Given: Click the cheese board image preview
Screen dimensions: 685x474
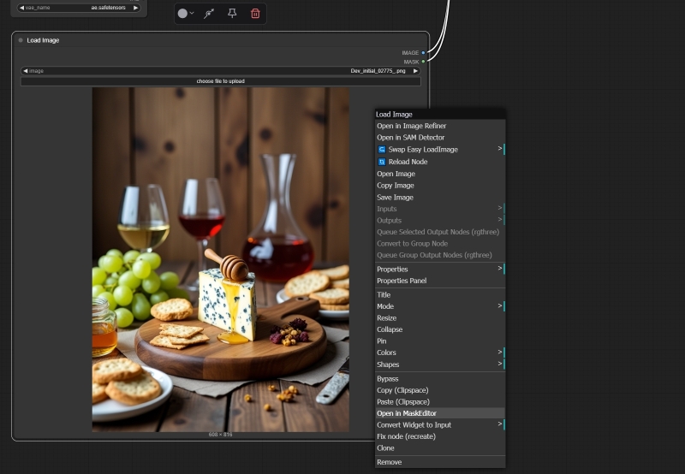Looking at the screenshot, I should (x=220, y=258).
